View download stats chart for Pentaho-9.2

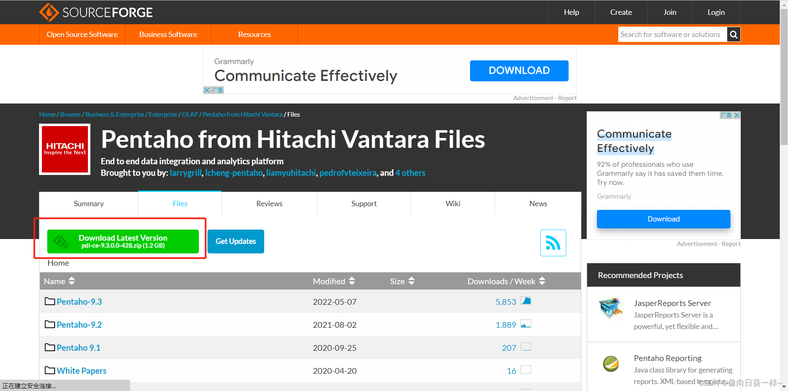(526, 324)
